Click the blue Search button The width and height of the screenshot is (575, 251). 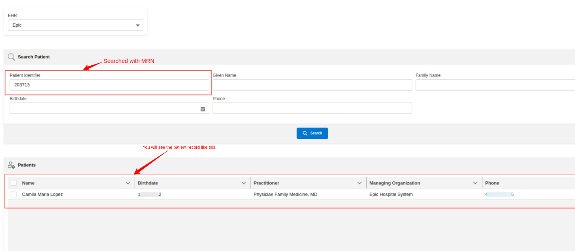[312, 133]
